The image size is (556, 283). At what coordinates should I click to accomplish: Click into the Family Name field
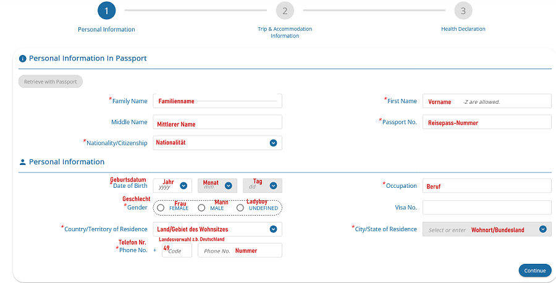coord(217,101)
